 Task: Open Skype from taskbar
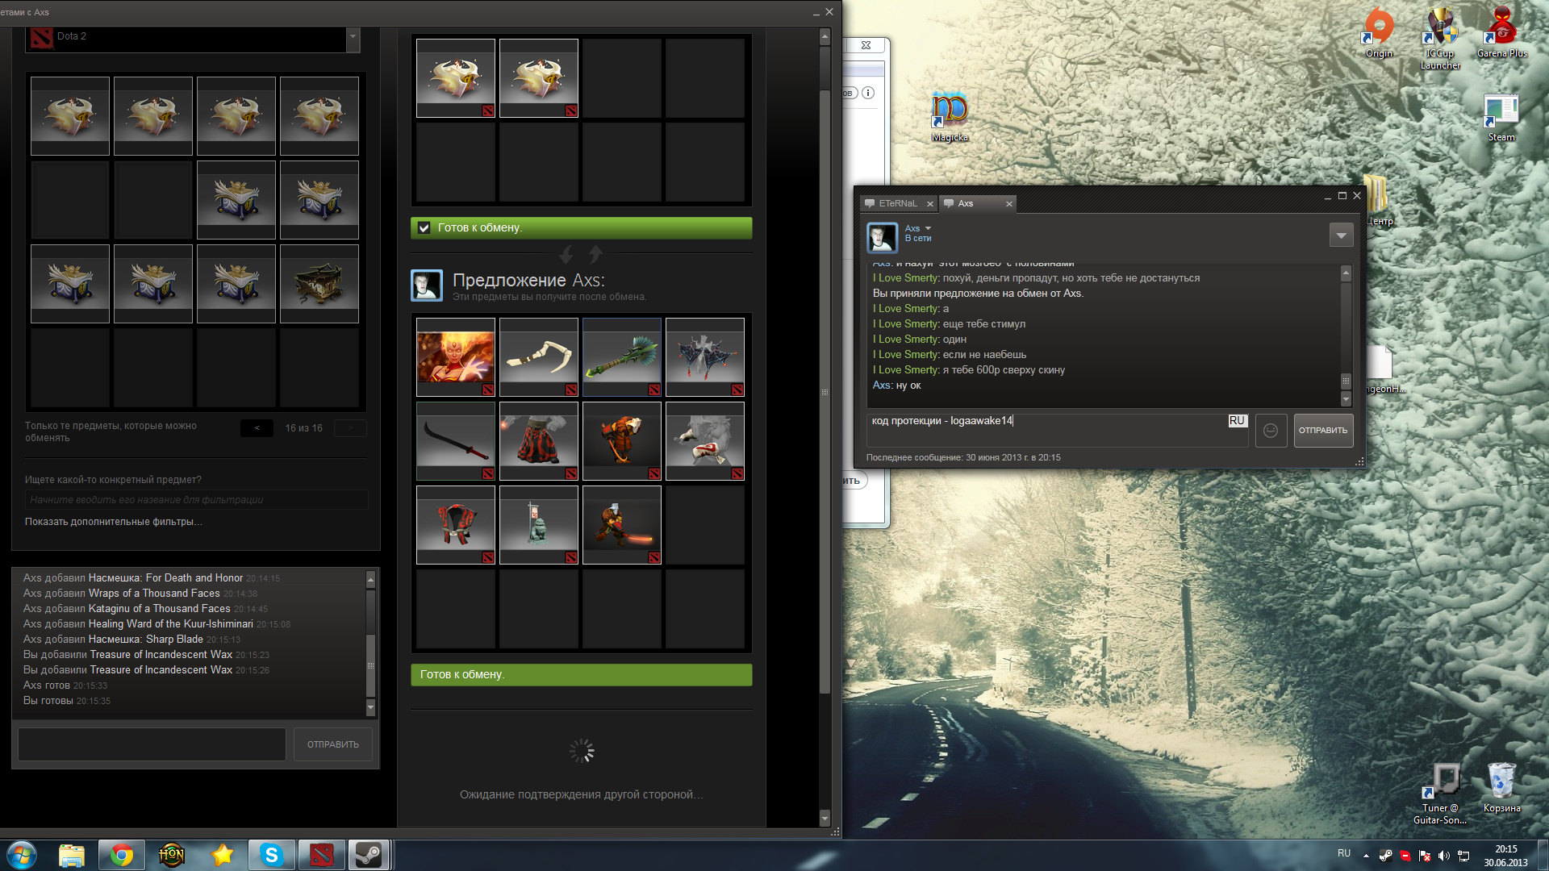click(272, 855)
